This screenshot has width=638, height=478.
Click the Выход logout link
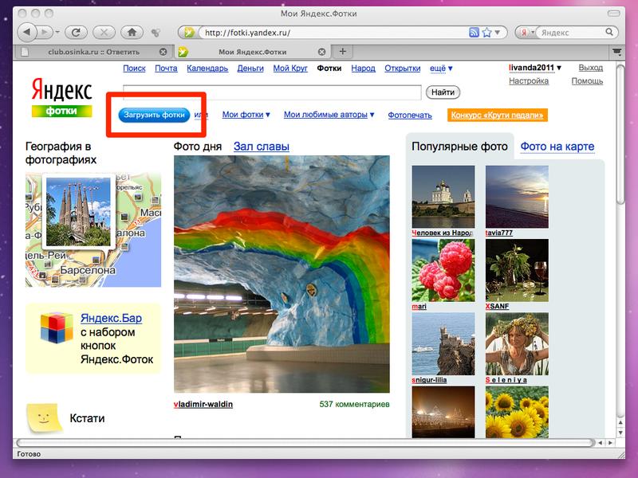point(591,68)
